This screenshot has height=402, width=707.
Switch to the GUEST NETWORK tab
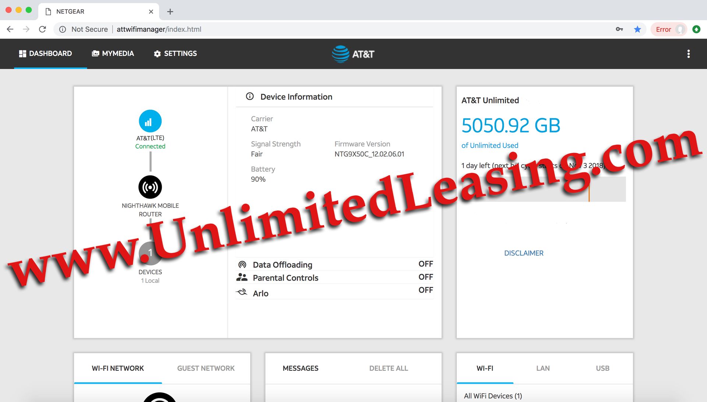(x=206, y=368)
